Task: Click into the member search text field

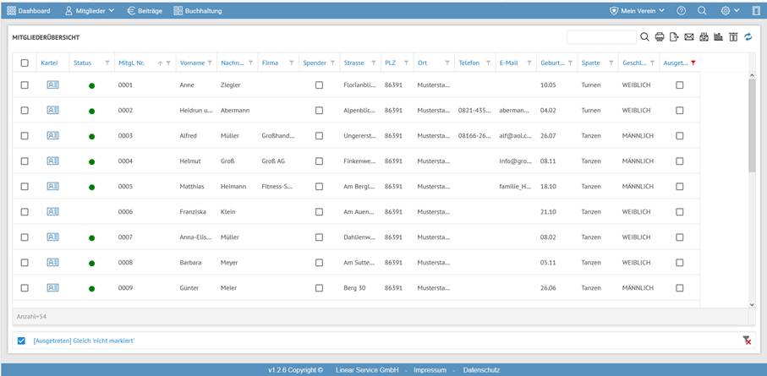Action: [x=600, y=37]
